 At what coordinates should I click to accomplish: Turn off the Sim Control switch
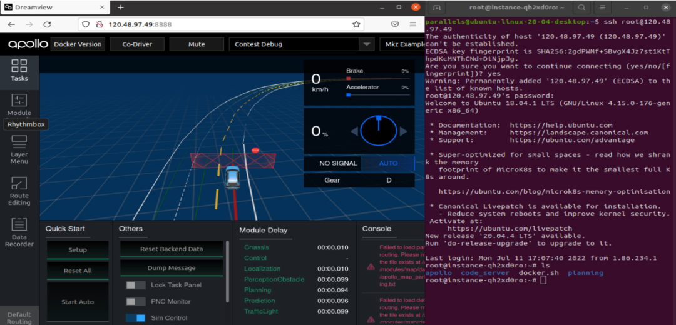135,317
